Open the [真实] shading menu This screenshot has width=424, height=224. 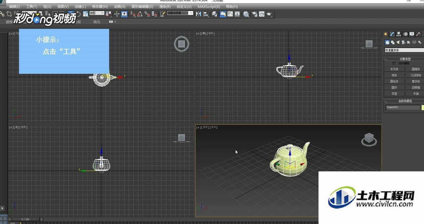(x=213, y=127)
